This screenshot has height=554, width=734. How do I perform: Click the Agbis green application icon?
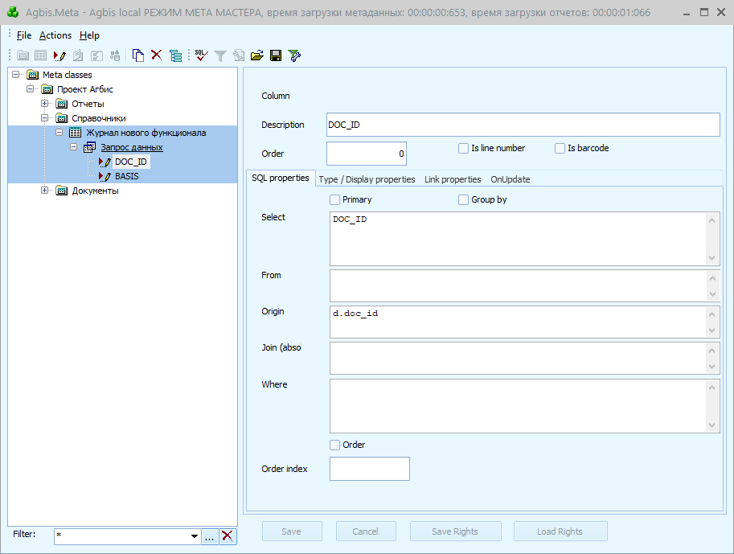point(13,12)
